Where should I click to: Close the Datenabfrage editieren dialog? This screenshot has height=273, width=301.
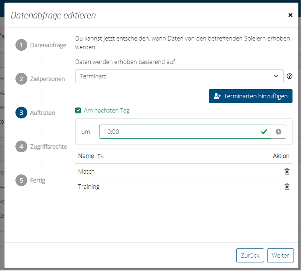click(x=290, y=15)
